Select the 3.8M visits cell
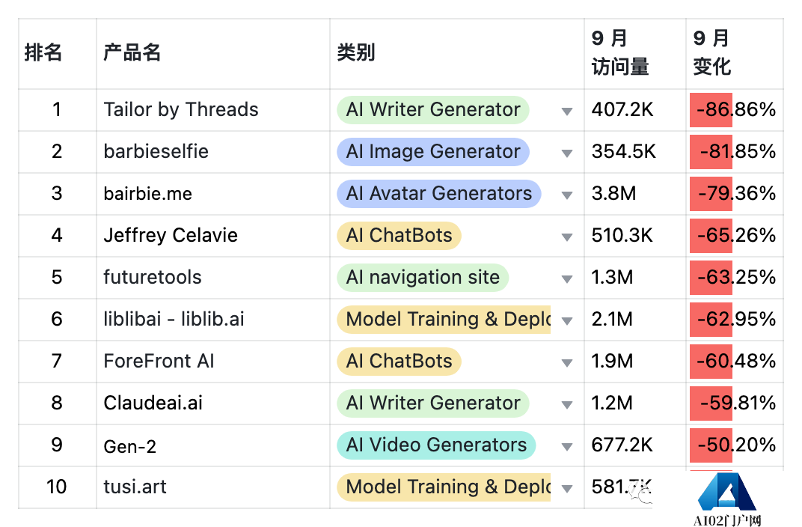This screenshot has width=802, height=527. 613,193
